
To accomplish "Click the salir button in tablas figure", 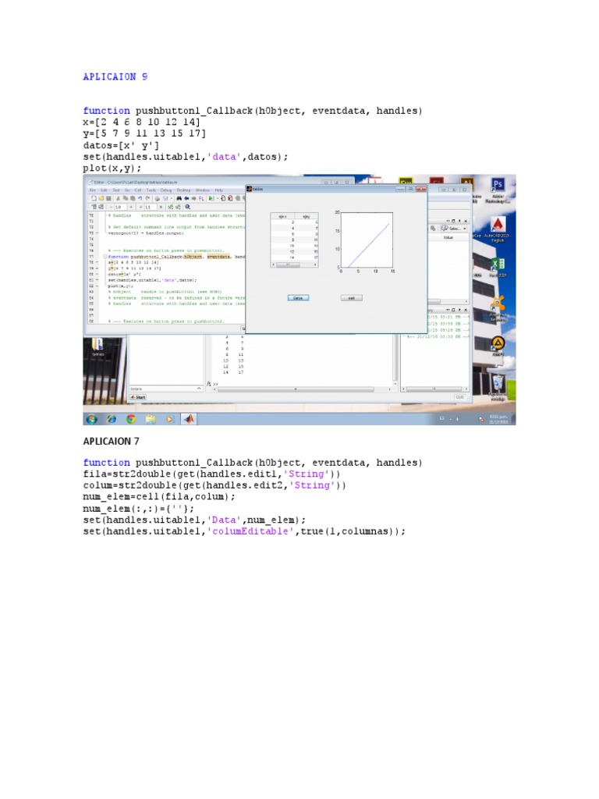I will [352, 297].
